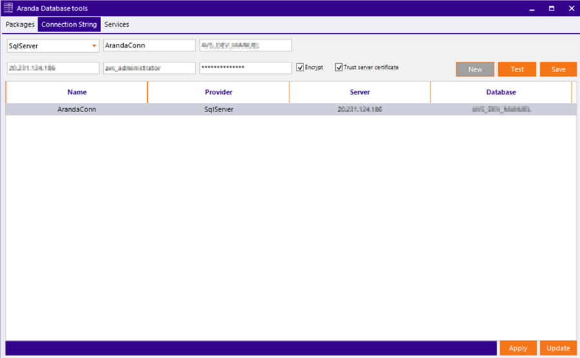Screen dimensions: 580x358
Task: Click the blurred username input field
Action: click(149, 68)
